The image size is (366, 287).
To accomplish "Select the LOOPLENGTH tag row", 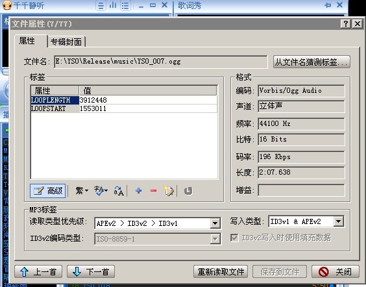I will click(x=124, y=100).
